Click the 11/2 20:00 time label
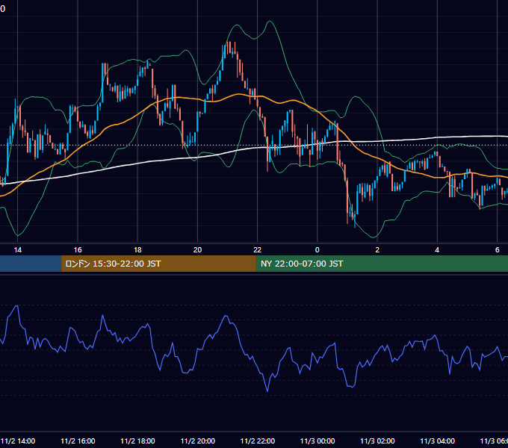This screenshot has height=448, width=508. click(x=198, y=441)
